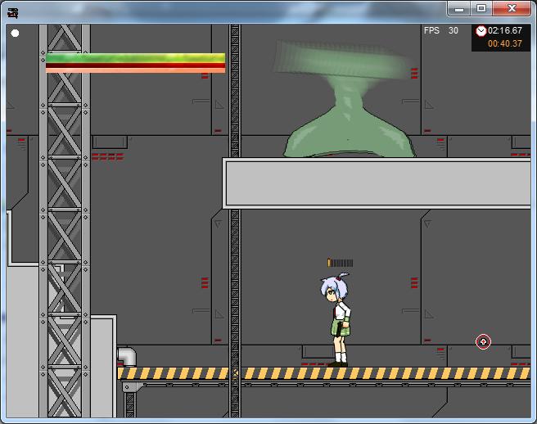Click the red crosshair reticle cursor
Image resolution: width=537 pixels, height=424 pixels.
click(483, 341)
